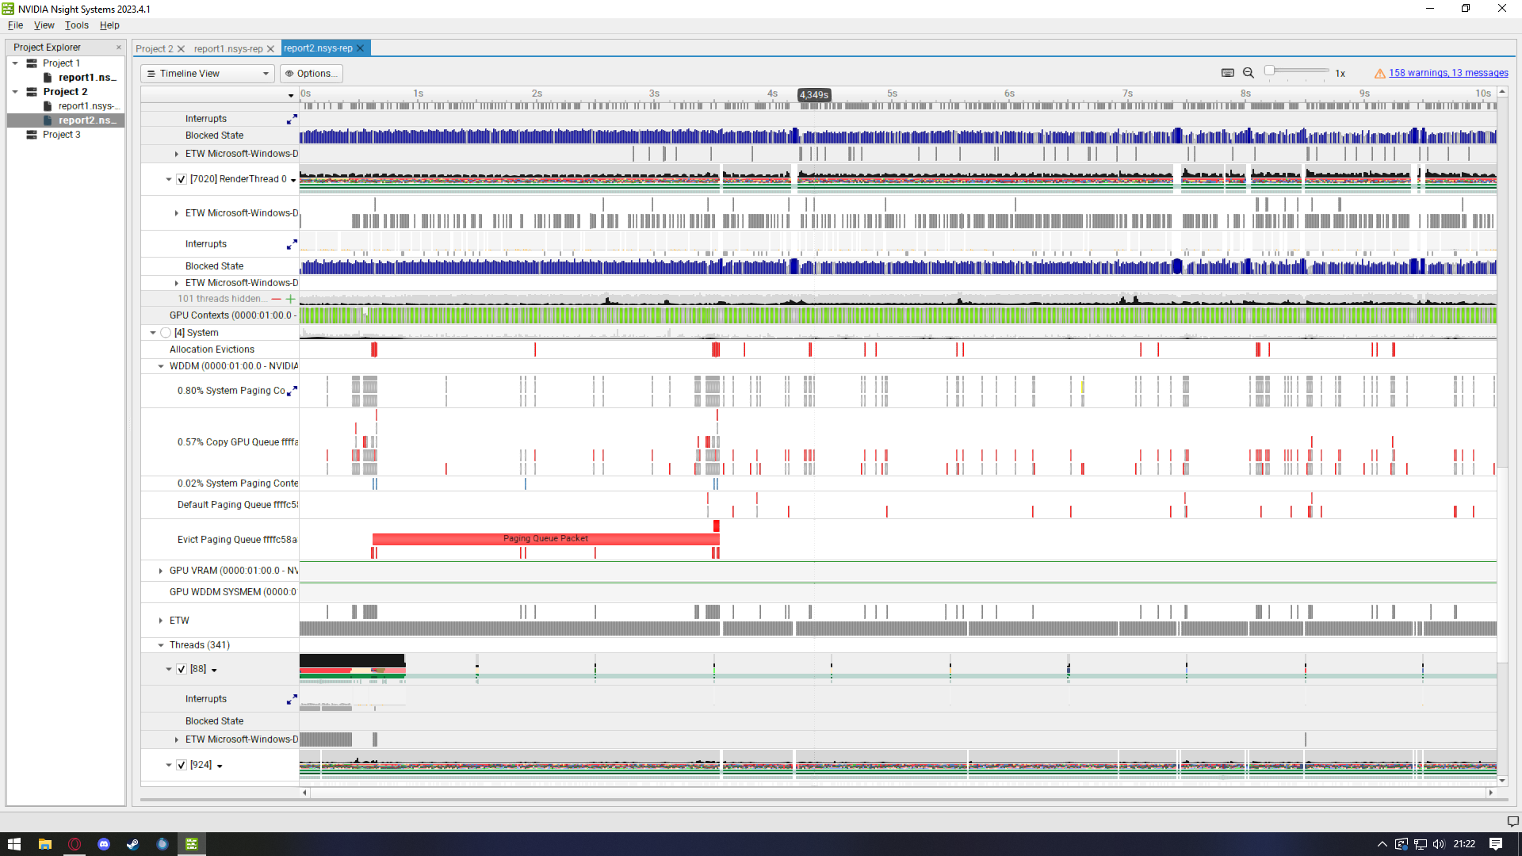Open the thread [88] dropdown arrow
The image size is (1522, 856).
click(214, 671)
